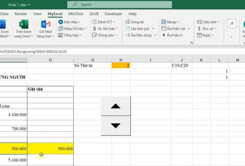Viewport: 245px width, 166px height.
Task: Select the Số Thứ tự cell
Action: coord(93,65)
